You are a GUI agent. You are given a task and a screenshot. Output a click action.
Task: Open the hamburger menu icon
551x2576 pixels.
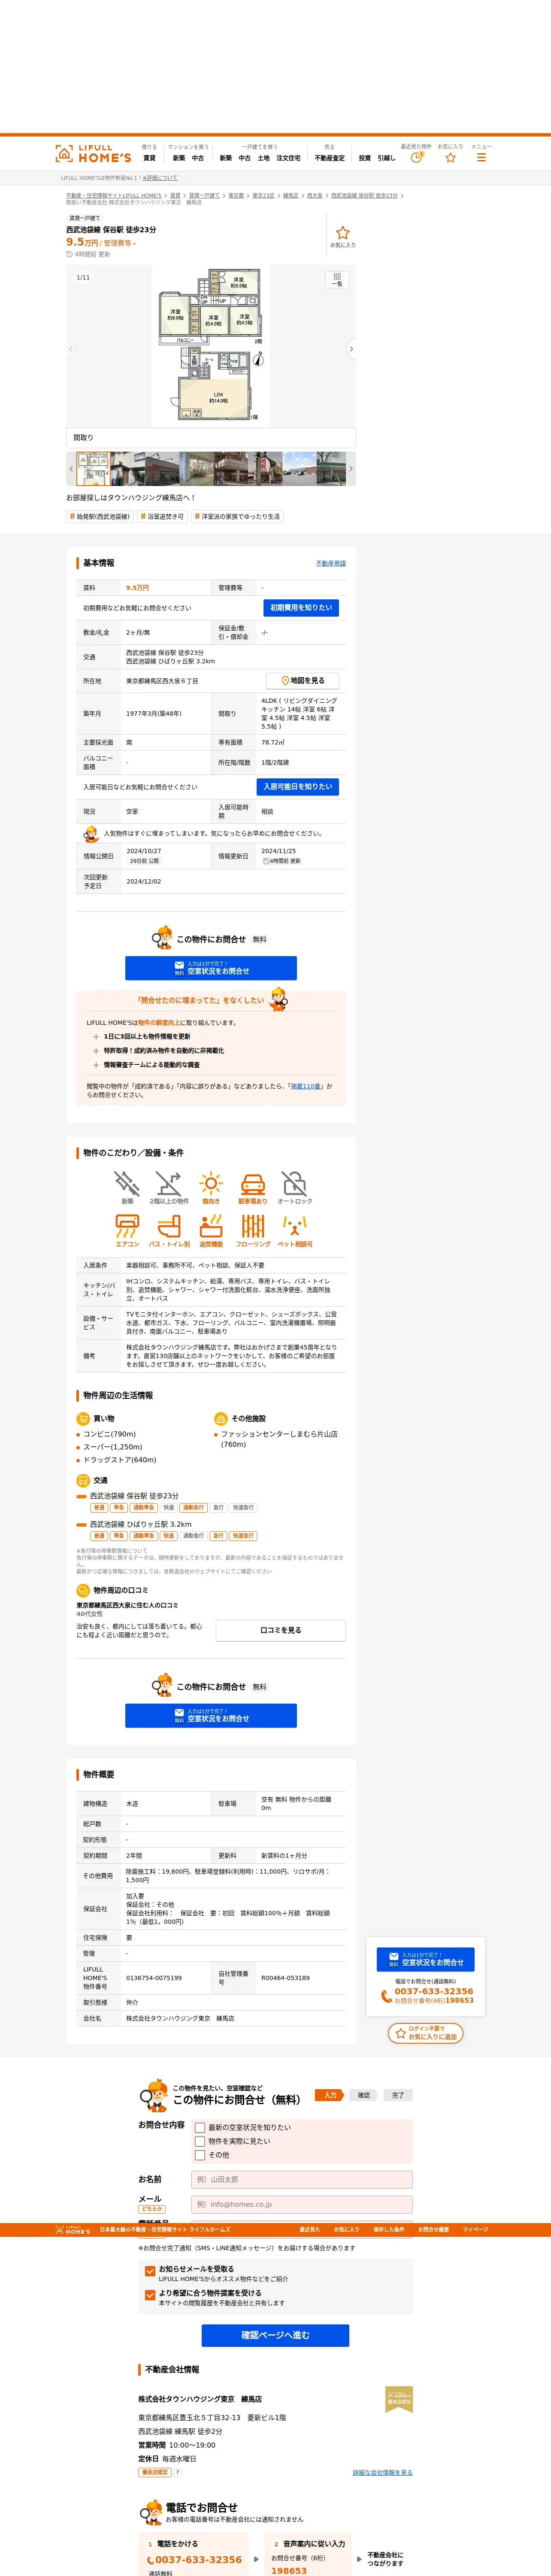[x=481, y=157]
